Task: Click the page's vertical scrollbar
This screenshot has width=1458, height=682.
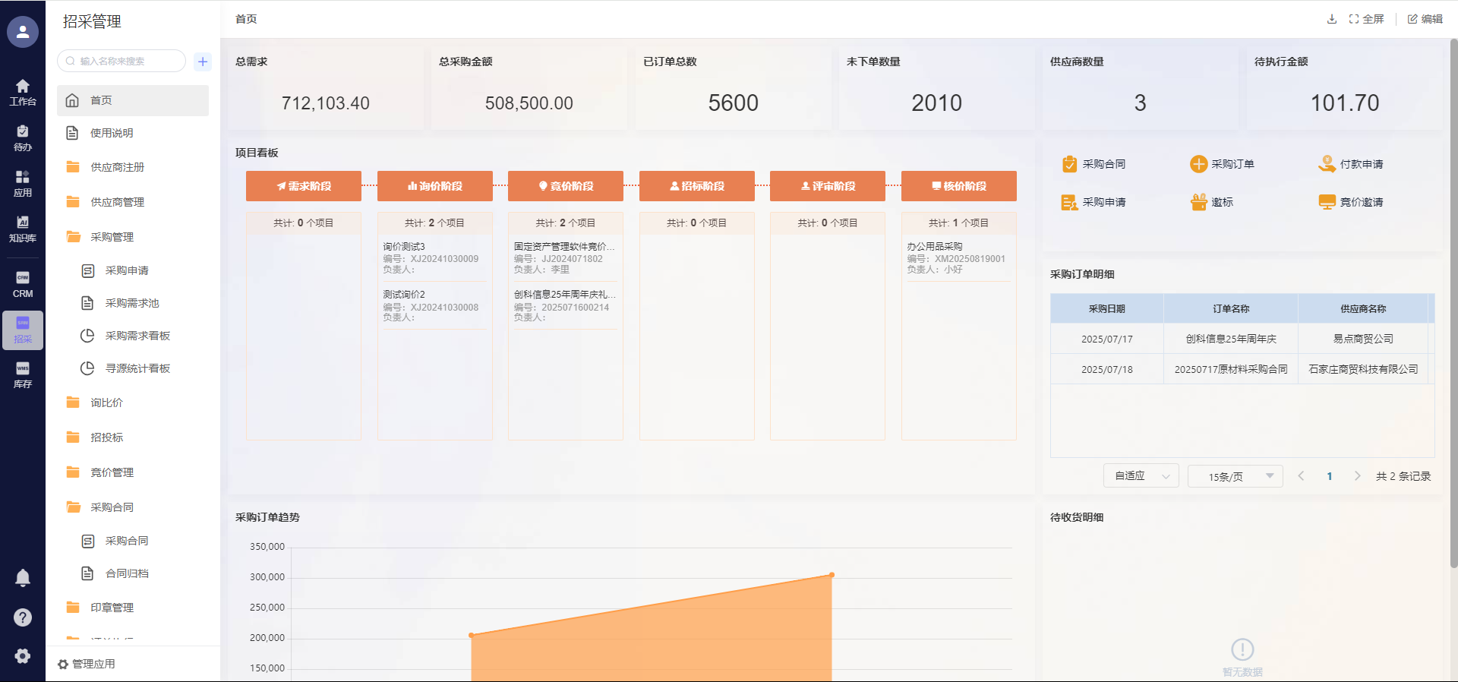Action: point(1453,304)
